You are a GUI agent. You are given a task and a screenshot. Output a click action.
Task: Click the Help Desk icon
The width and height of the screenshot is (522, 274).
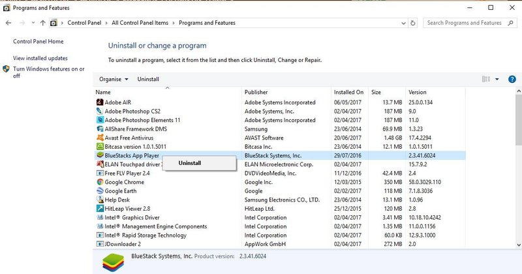click(x=100, y=200)
